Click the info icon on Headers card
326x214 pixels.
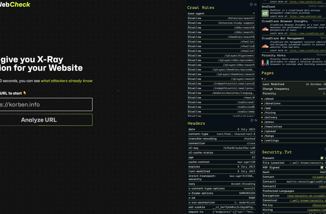click(x=251, y=120)
